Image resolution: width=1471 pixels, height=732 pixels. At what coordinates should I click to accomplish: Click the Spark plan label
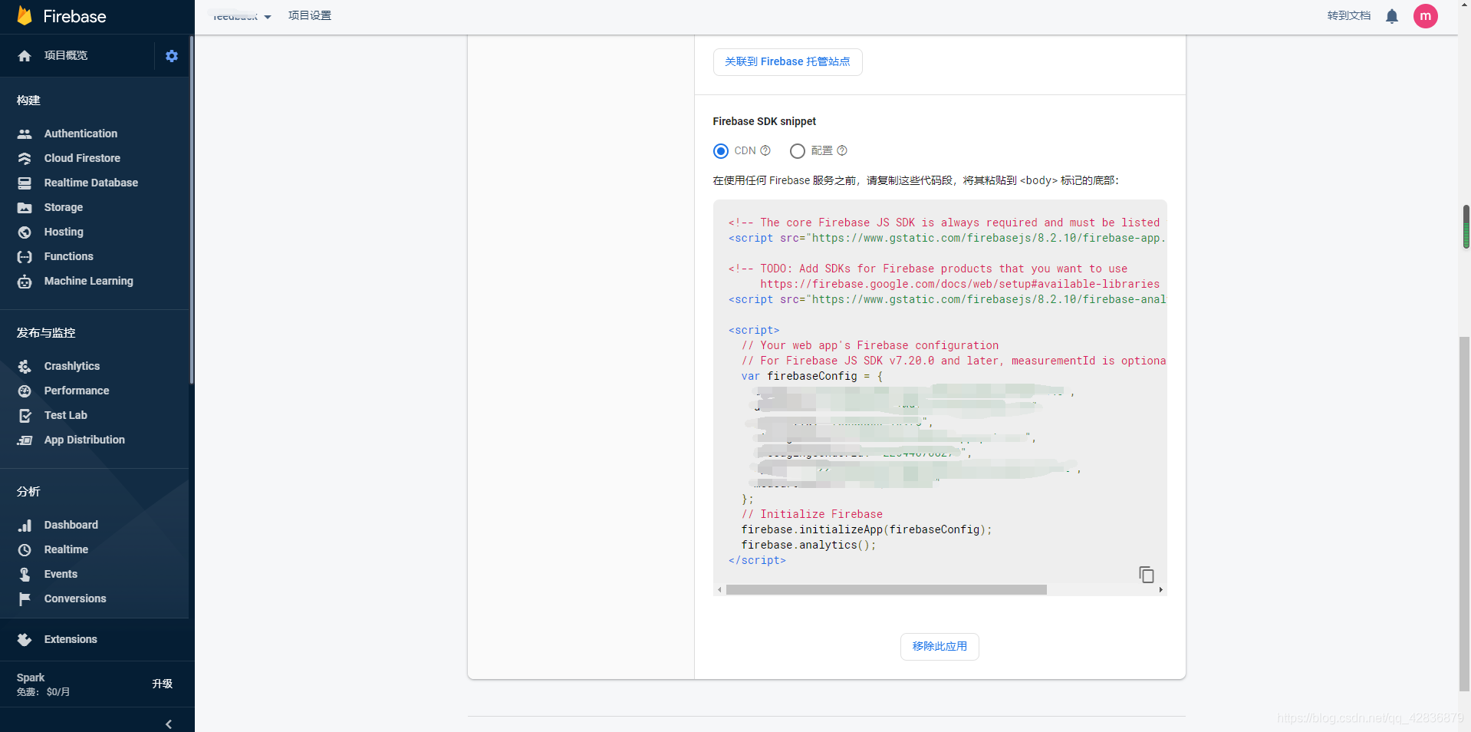[31, 678]
